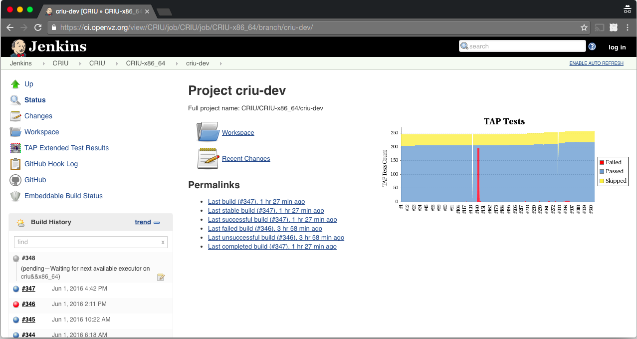Expand the CRIU-x86_64 breadcrumb arrow
This screenshot has width=637, height=339.
pos(174,63)
